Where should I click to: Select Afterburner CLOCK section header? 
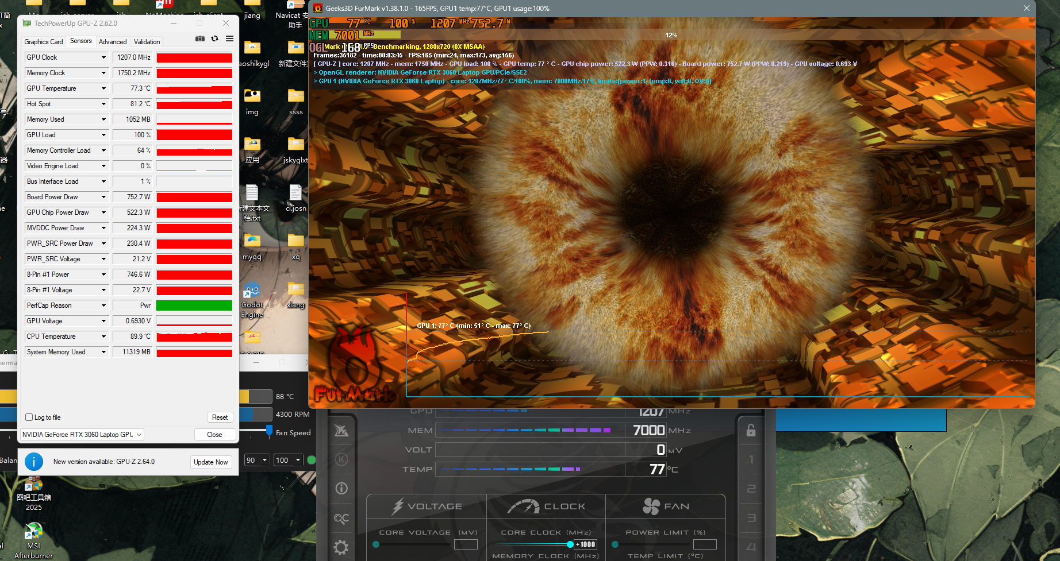pos(546,506)
